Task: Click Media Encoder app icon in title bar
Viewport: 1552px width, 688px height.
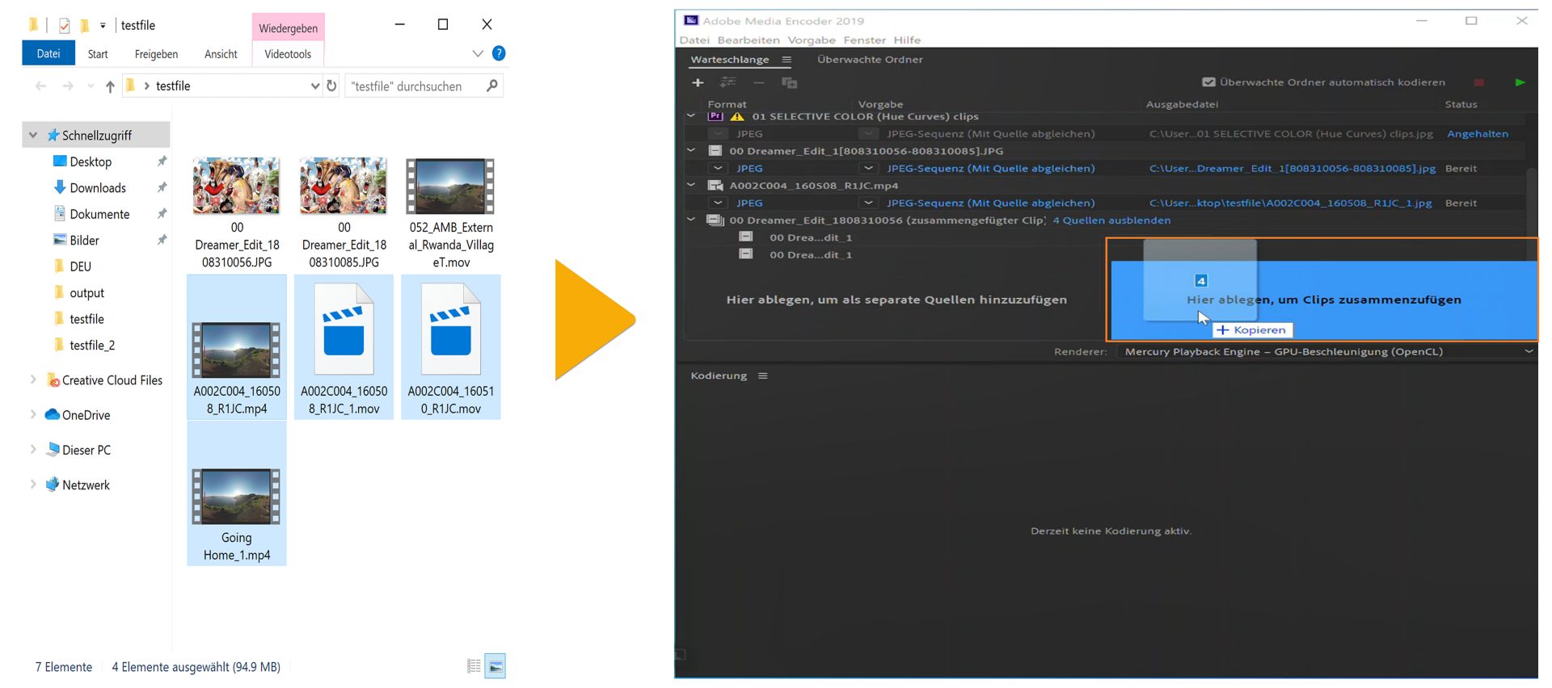Action: tap(691, 20)
